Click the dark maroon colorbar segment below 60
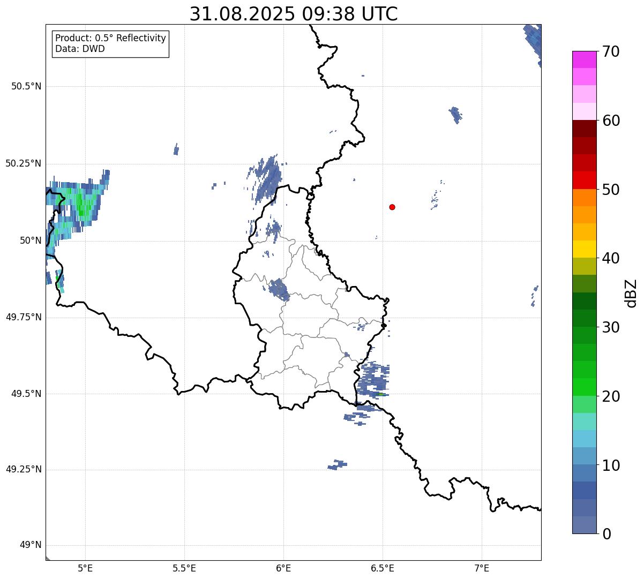The height and width of the screenshot is (579, 644). tap(584, 129)
